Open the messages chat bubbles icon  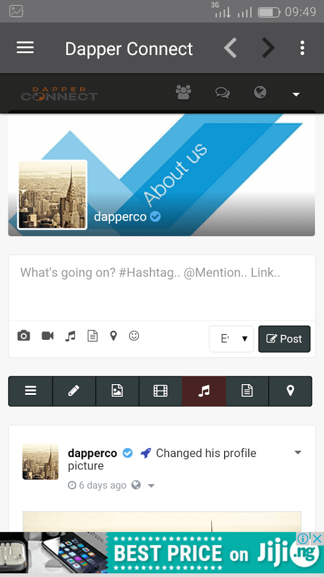[x=223, y=93]
